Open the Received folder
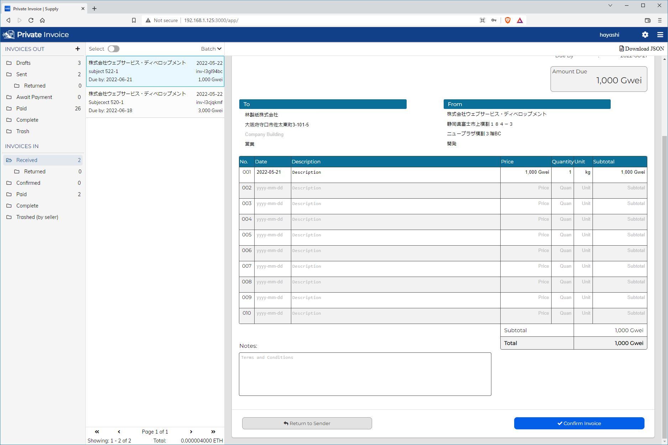 pos(43,160)
